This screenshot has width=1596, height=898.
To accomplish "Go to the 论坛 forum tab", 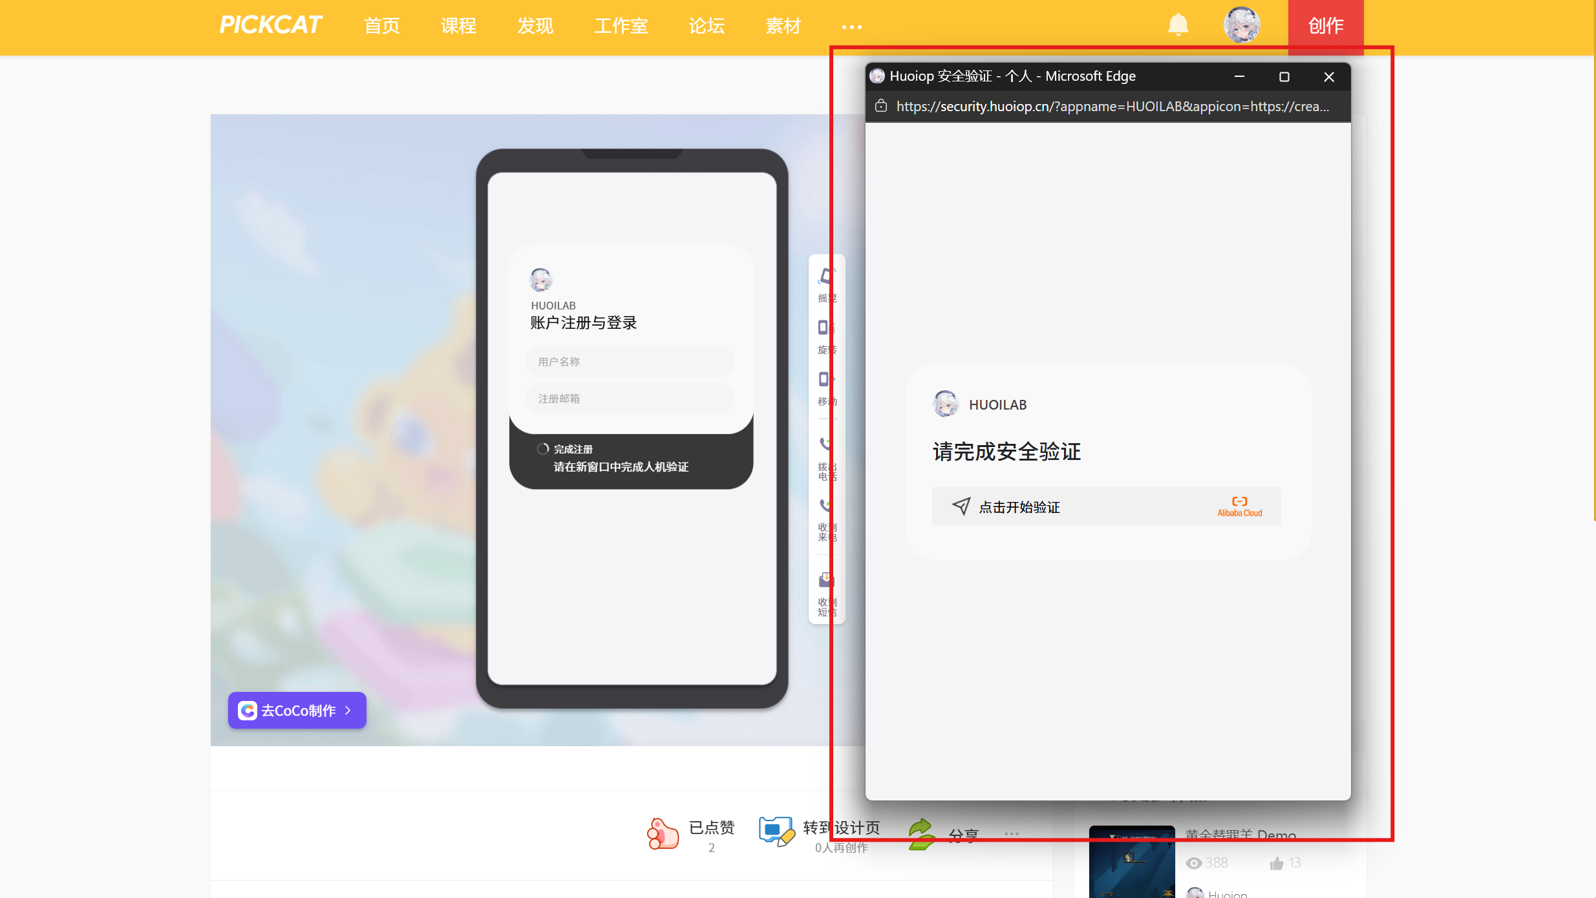I will click(x=706, y=26).
